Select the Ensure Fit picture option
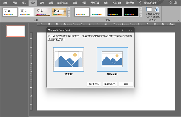This screenshot has height=117, width=181. coord(112,60)
